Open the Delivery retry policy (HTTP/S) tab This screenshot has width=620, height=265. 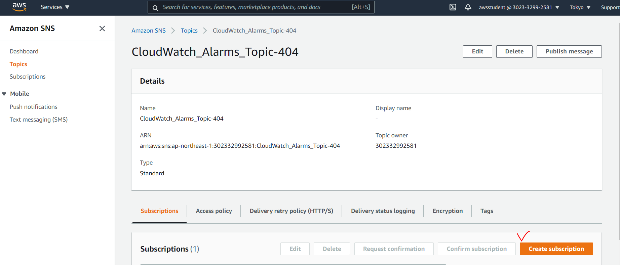click(291, 211)
